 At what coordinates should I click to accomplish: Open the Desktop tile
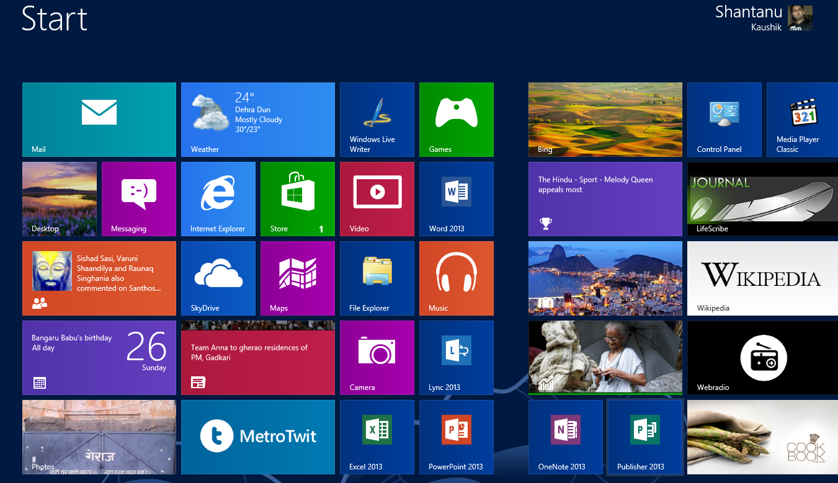click(x=60, y=199)
